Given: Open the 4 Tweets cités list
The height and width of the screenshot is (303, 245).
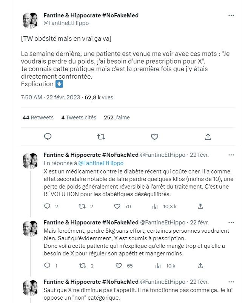Looking at the screenshot, I should pyautogui.click(x=79, y=117).
